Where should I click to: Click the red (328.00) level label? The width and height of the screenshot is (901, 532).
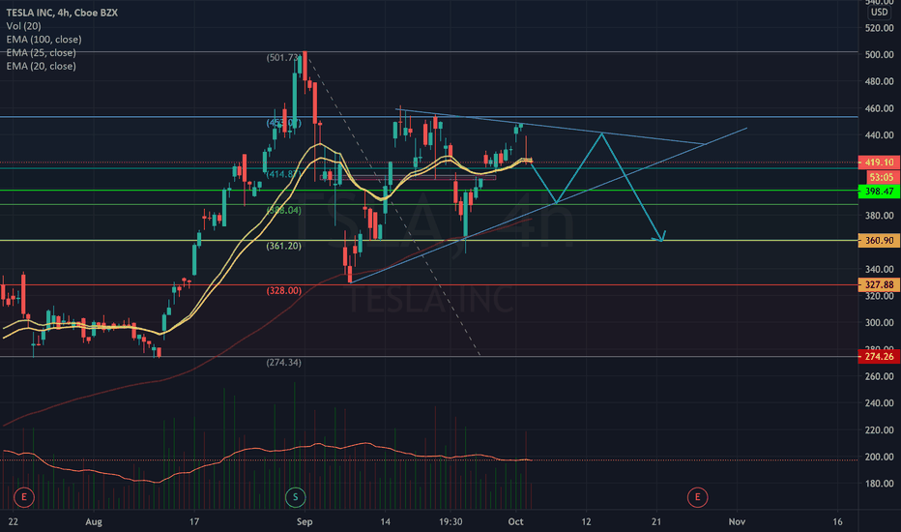point(283,290)
